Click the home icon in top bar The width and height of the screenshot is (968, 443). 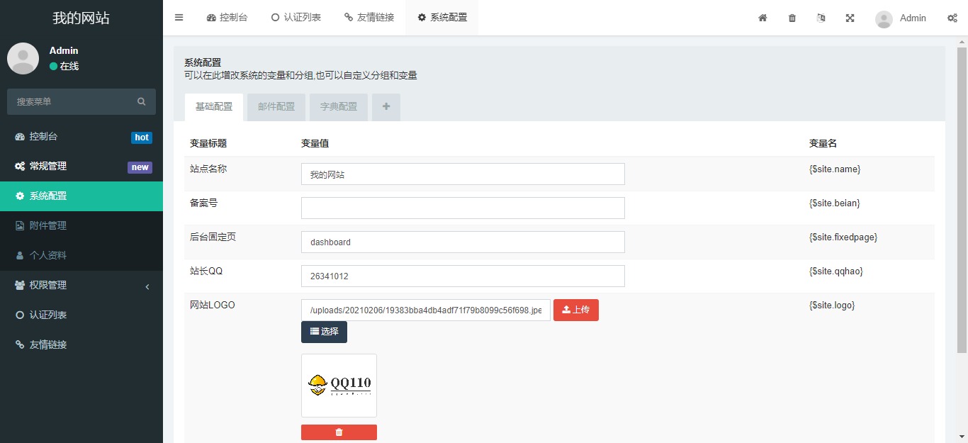762,18
